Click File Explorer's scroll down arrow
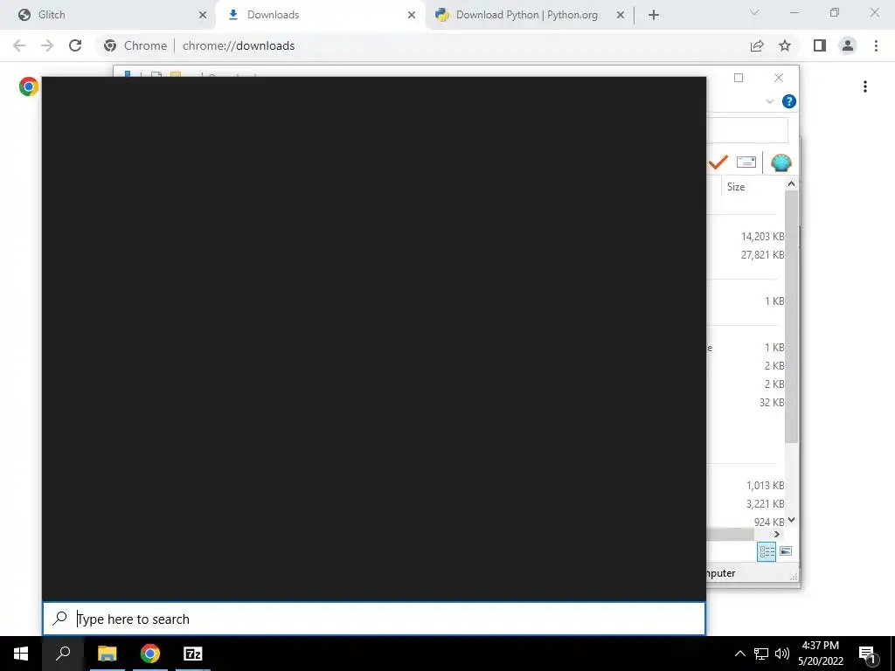Image resolution: width=895 pixels, height=671 pixels. (x=791, y=520)
